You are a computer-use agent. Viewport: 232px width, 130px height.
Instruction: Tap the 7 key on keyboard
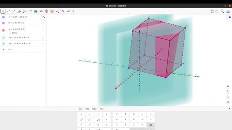click(117, 114)
